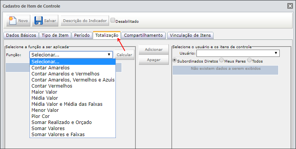Open the Compartilhamento tab

click(x=143, y=35)
